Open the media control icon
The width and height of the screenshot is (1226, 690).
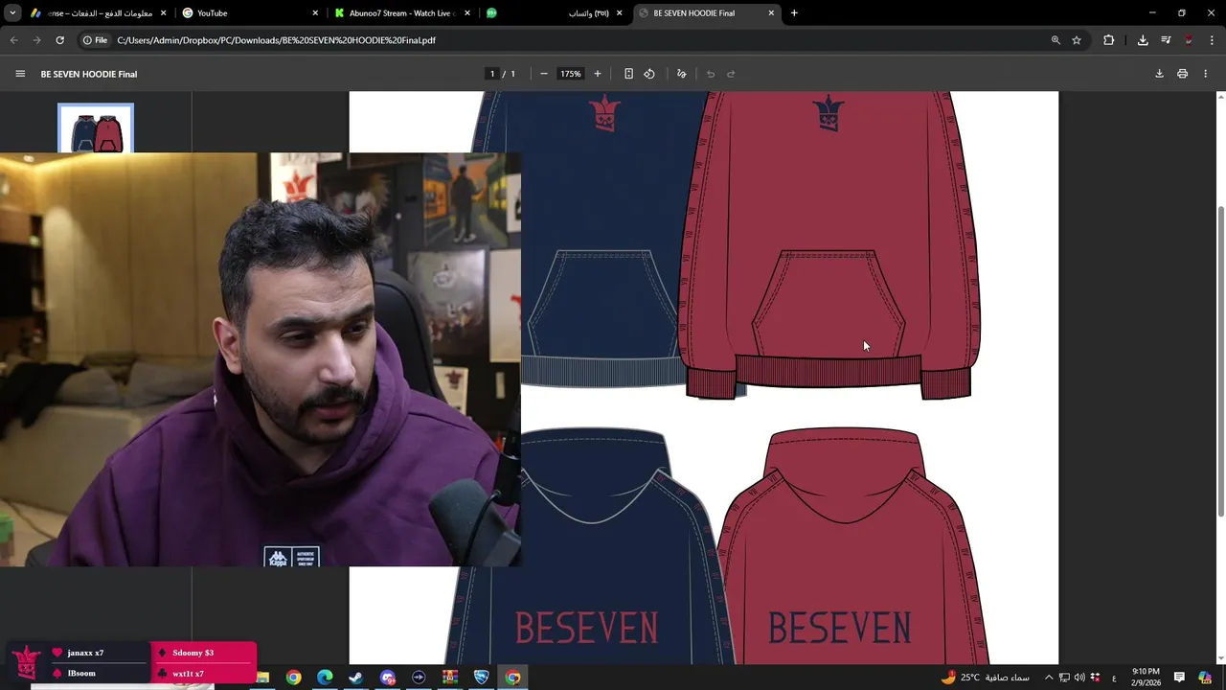(1166, 40)
